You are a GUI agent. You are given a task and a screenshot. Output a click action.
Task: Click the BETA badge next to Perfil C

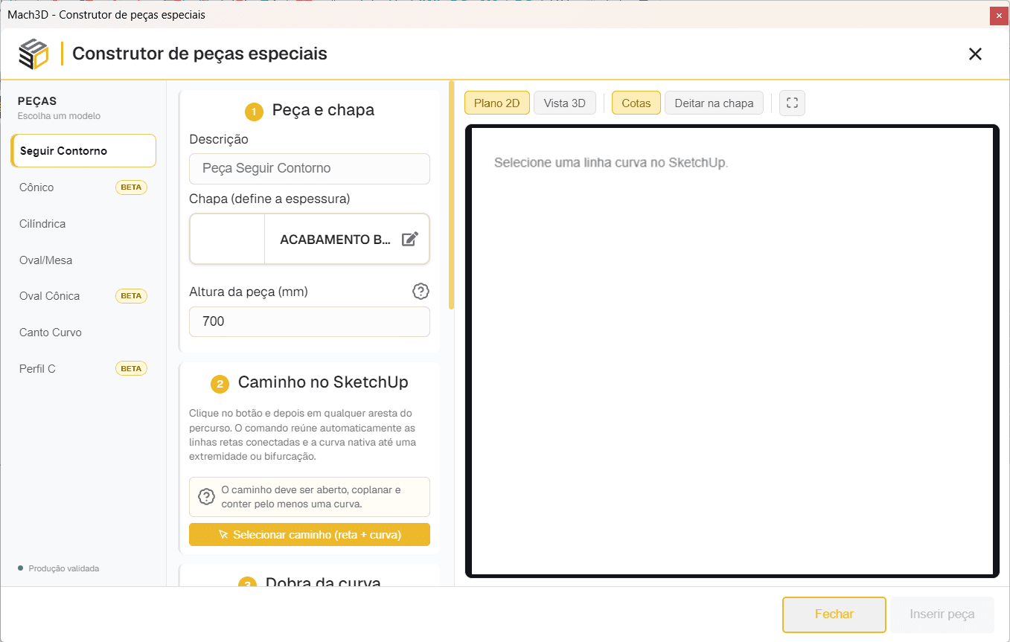coord(131,369)
